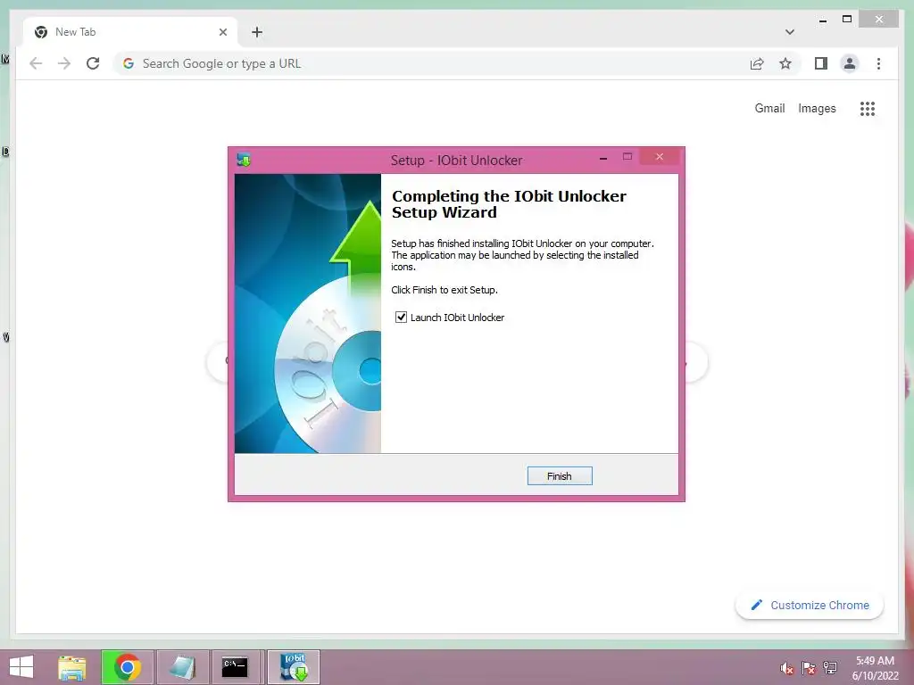Click Customize Chrome button

pos(810,606)
